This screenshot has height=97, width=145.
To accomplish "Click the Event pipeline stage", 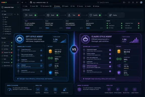I will click(30, 15).
